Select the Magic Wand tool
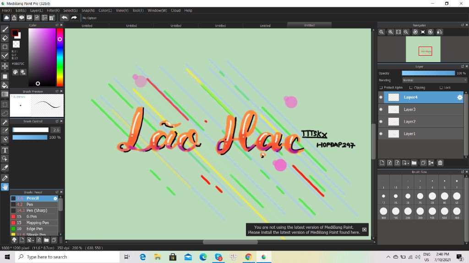Image resolution: width=469 pixels, height=263 pixels. click(5, 122)
